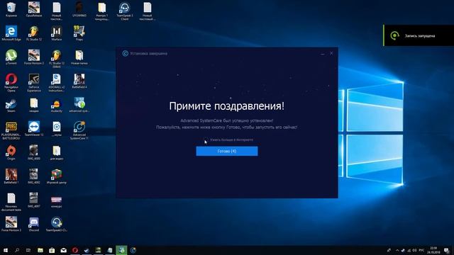This screenshot has width=454, height=255.
Task: Select the TeamViewer 13 desktop shortcut
Action: pos(33,129)
